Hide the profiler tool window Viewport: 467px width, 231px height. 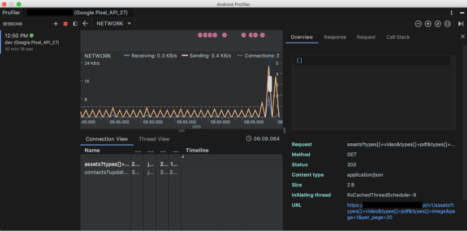[461, 13]
